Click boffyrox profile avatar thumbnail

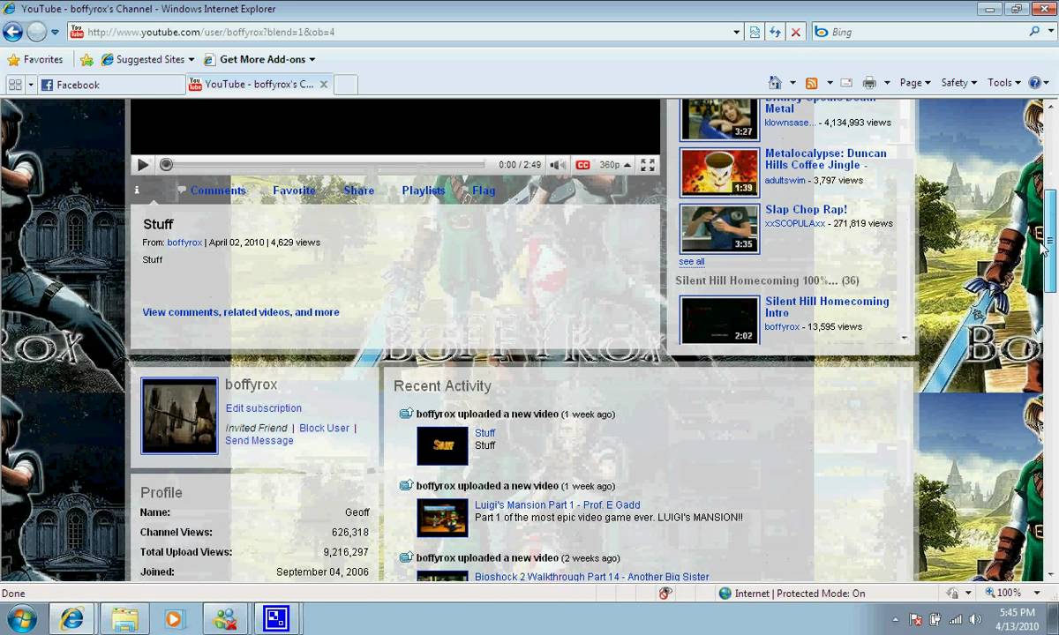tap(179, 415)
